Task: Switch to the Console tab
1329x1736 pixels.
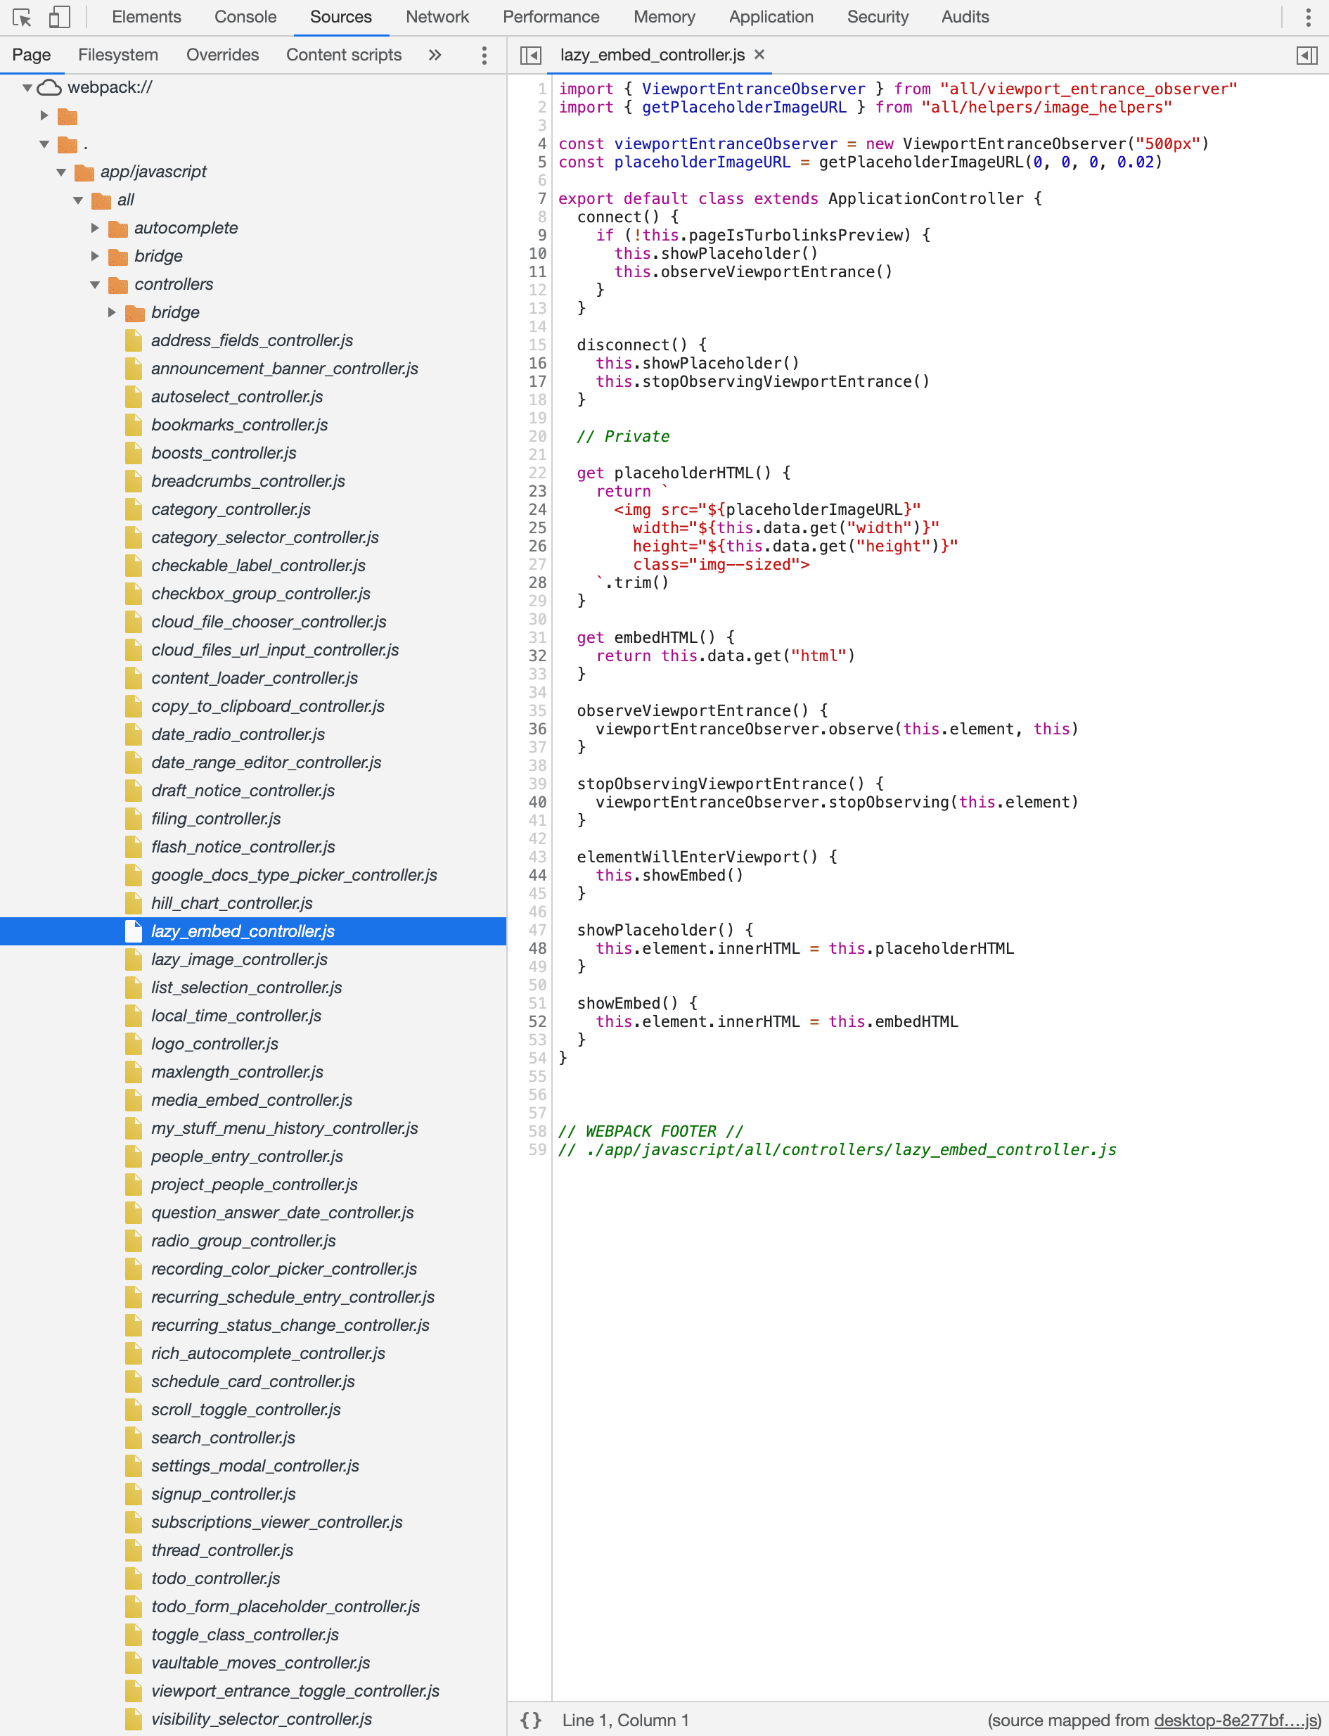Action: pyautogui.click(x=245, y=17)
